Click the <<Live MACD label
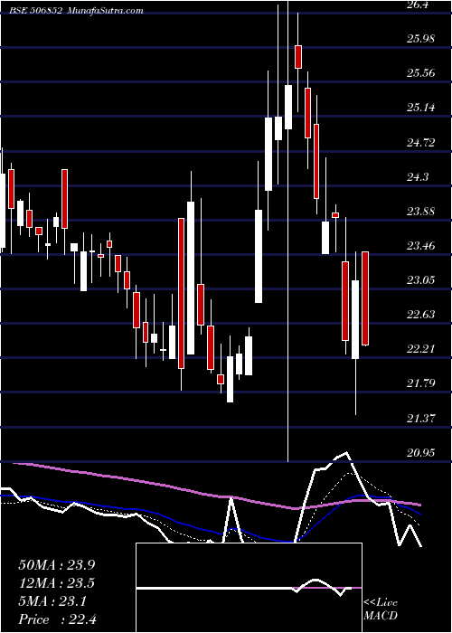 [381, 609]
